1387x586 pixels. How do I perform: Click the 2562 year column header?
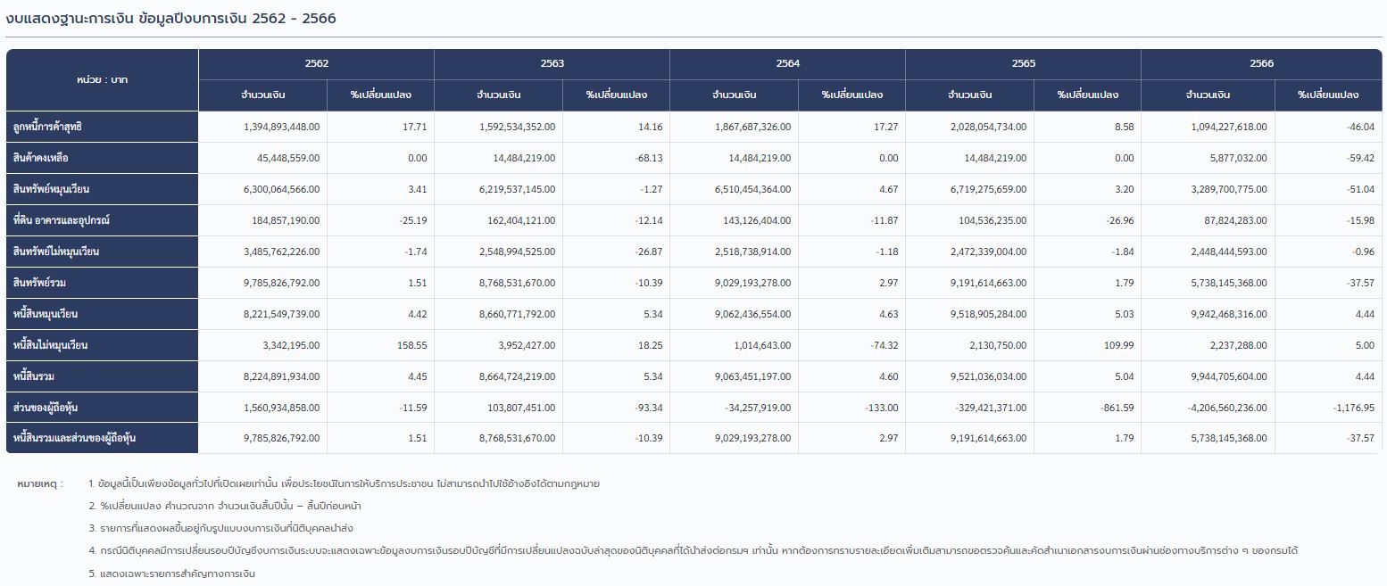coord(316,64)
